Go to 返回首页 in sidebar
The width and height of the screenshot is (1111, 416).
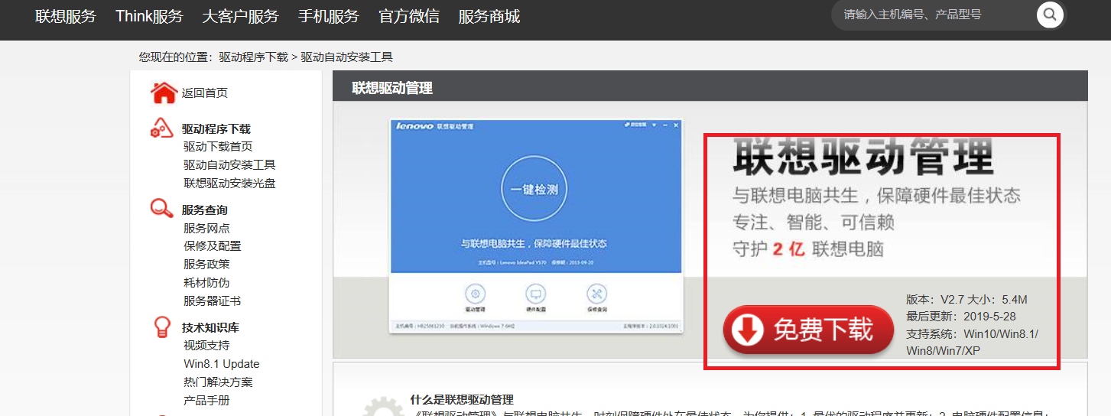(x=205, y=93)
